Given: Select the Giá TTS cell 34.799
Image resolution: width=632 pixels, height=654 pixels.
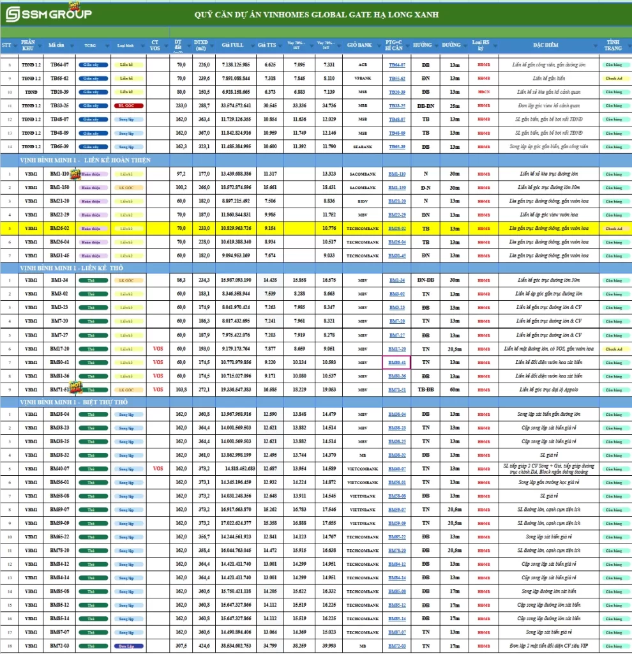Looking at the screenshot, I should coord(270,646).
